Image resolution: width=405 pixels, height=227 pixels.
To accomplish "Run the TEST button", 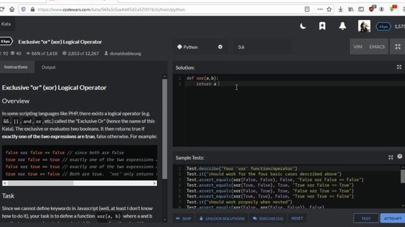I will click(x=366, y=219).
